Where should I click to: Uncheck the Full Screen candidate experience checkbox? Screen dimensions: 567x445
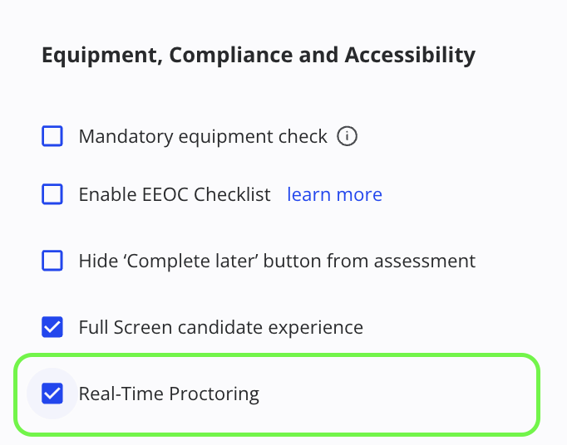(52, 327)
